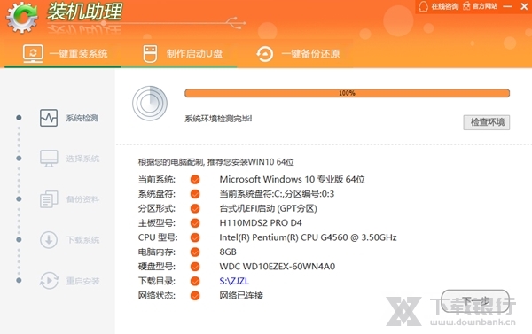The image size is (532, 334).
Task: Click the 检查环境 button
Action: [487, 122]
